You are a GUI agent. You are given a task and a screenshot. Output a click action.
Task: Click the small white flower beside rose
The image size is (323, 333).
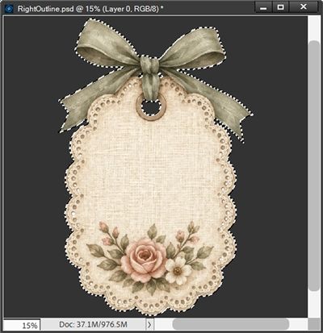178,271
